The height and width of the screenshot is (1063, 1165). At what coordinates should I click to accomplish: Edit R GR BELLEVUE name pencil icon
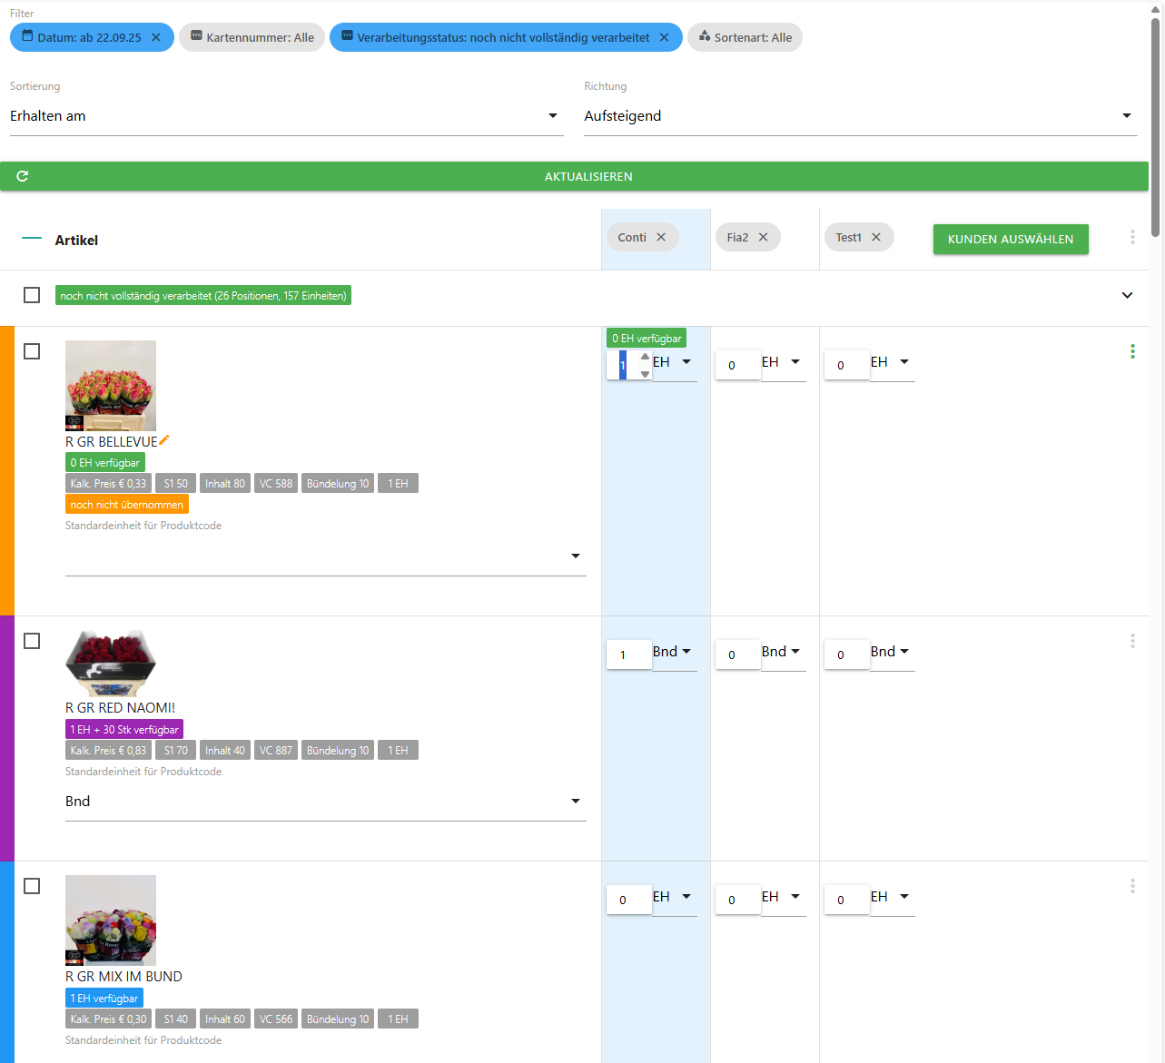(164, 440)
